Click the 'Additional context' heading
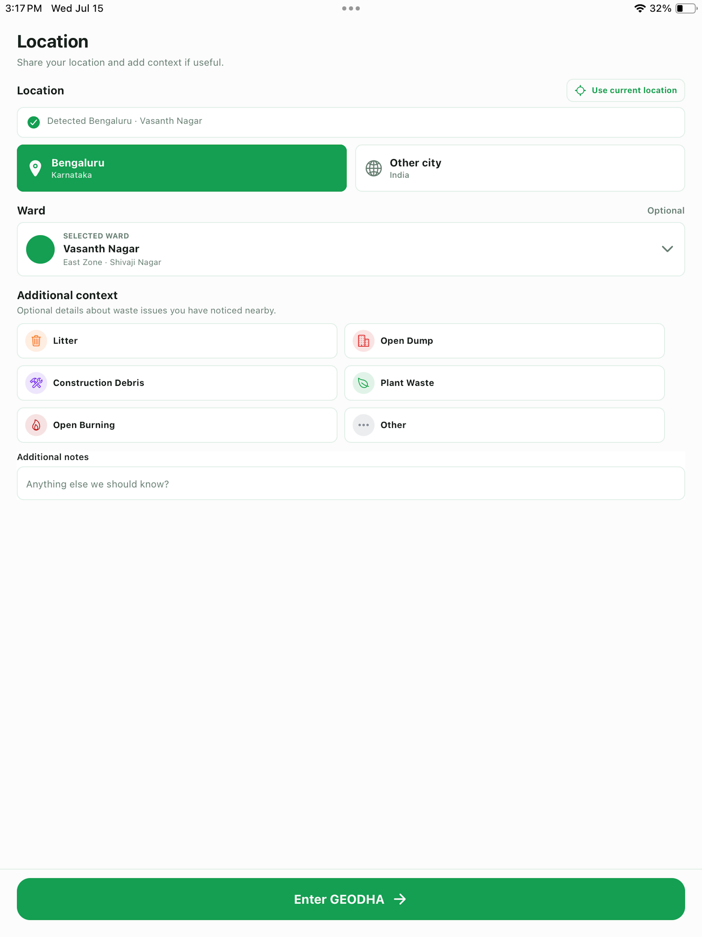The width and height of the screenshot is (702, 937). 67,295
